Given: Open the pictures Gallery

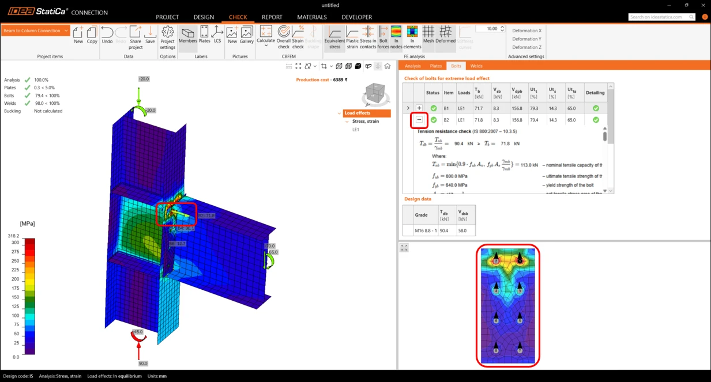Looking at the screenshot, I should [247, 35].
